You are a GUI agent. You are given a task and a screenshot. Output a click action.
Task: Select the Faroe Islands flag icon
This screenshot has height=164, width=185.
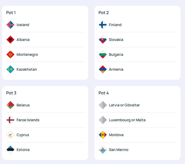(x=10, y=120)
